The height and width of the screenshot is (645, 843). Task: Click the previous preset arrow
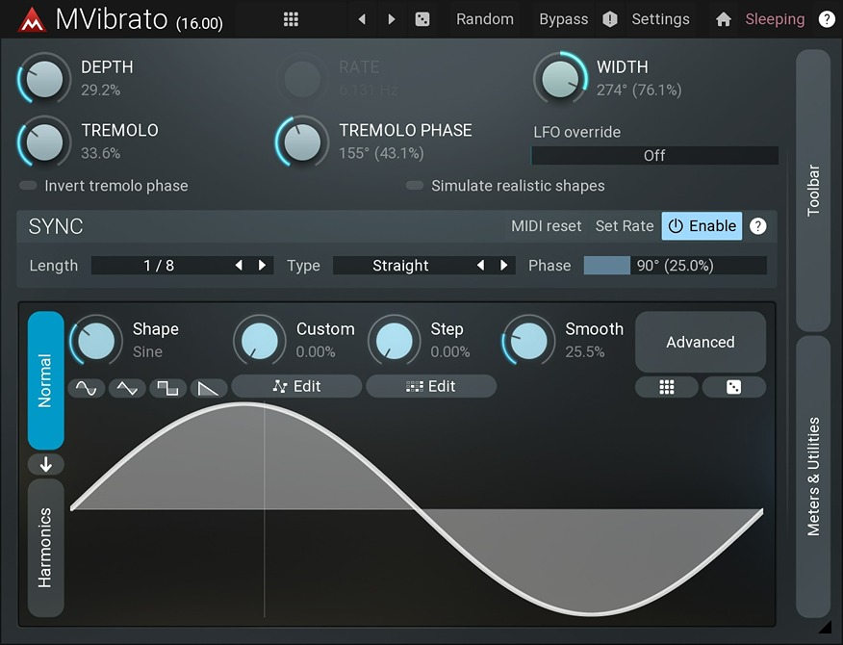(362, 18)
